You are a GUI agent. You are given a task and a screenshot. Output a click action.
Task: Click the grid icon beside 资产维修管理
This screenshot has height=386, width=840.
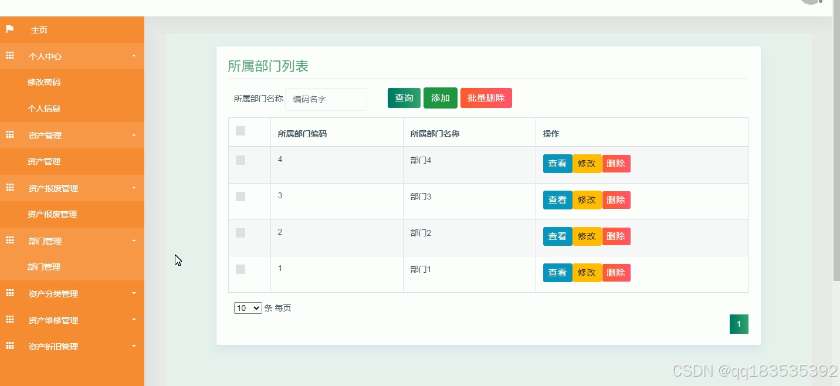click(x=9, y=320)
